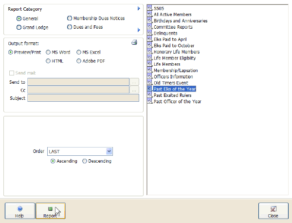This screenshot has height=223, width=292.
Task: Click the upper arrow in Report Category panel
Action: pos(139,9)
